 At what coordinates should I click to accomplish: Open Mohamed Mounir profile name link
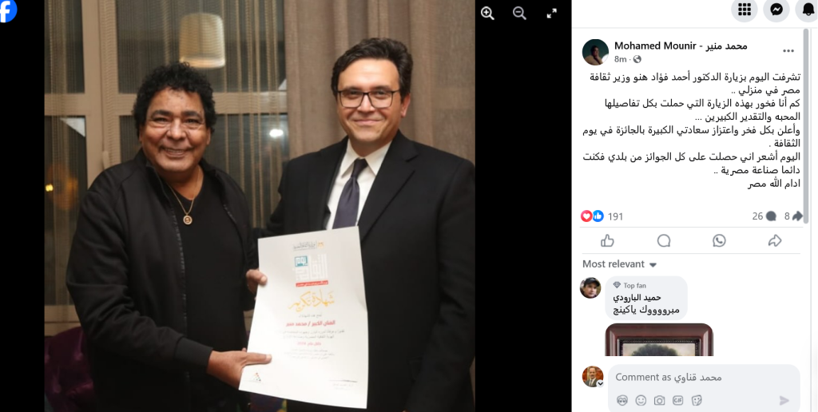[681, 46]
